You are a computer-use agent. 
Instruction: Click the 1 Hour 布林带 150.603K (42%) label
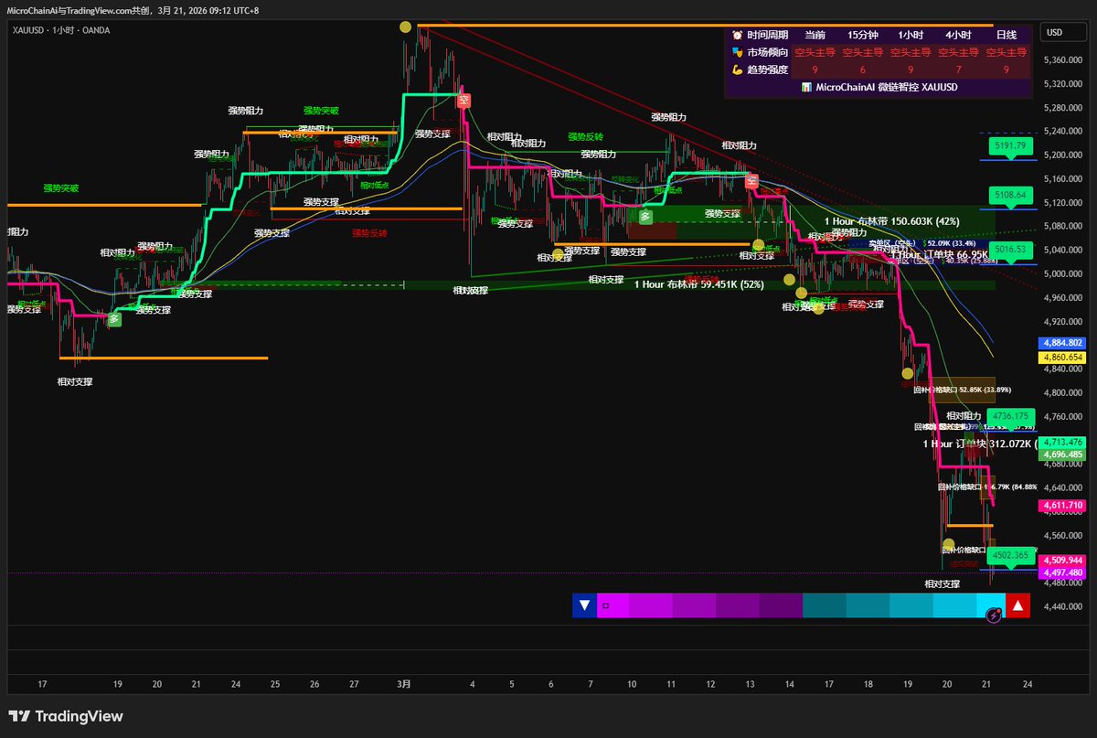(x=891, y=220)
